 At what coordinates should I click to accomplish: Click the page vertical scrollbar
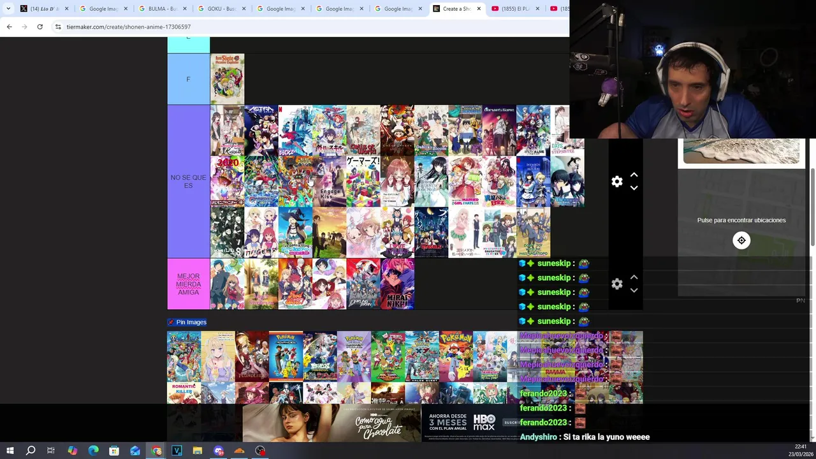pos(812,207)
